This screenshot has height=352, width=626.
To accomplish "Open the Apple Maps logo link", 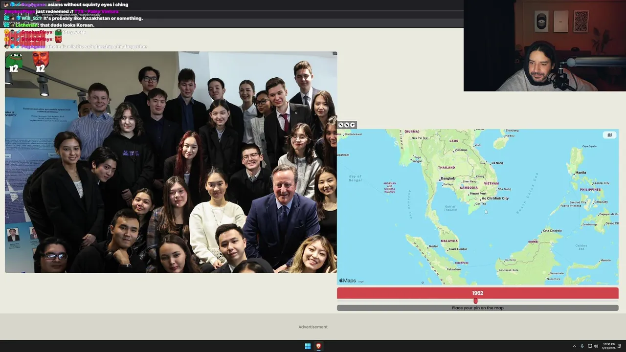I will 348,281.
